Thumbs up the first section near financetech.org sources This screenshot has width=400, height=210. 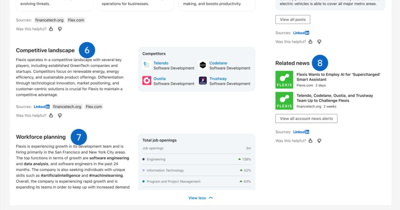point(51,29)
